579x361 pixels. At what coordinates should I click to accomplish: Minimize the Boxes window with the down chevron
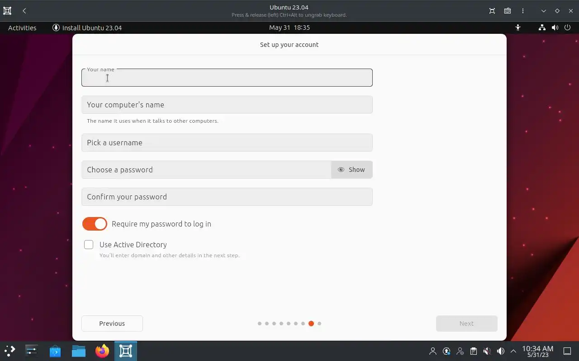[x=544, y=11]
